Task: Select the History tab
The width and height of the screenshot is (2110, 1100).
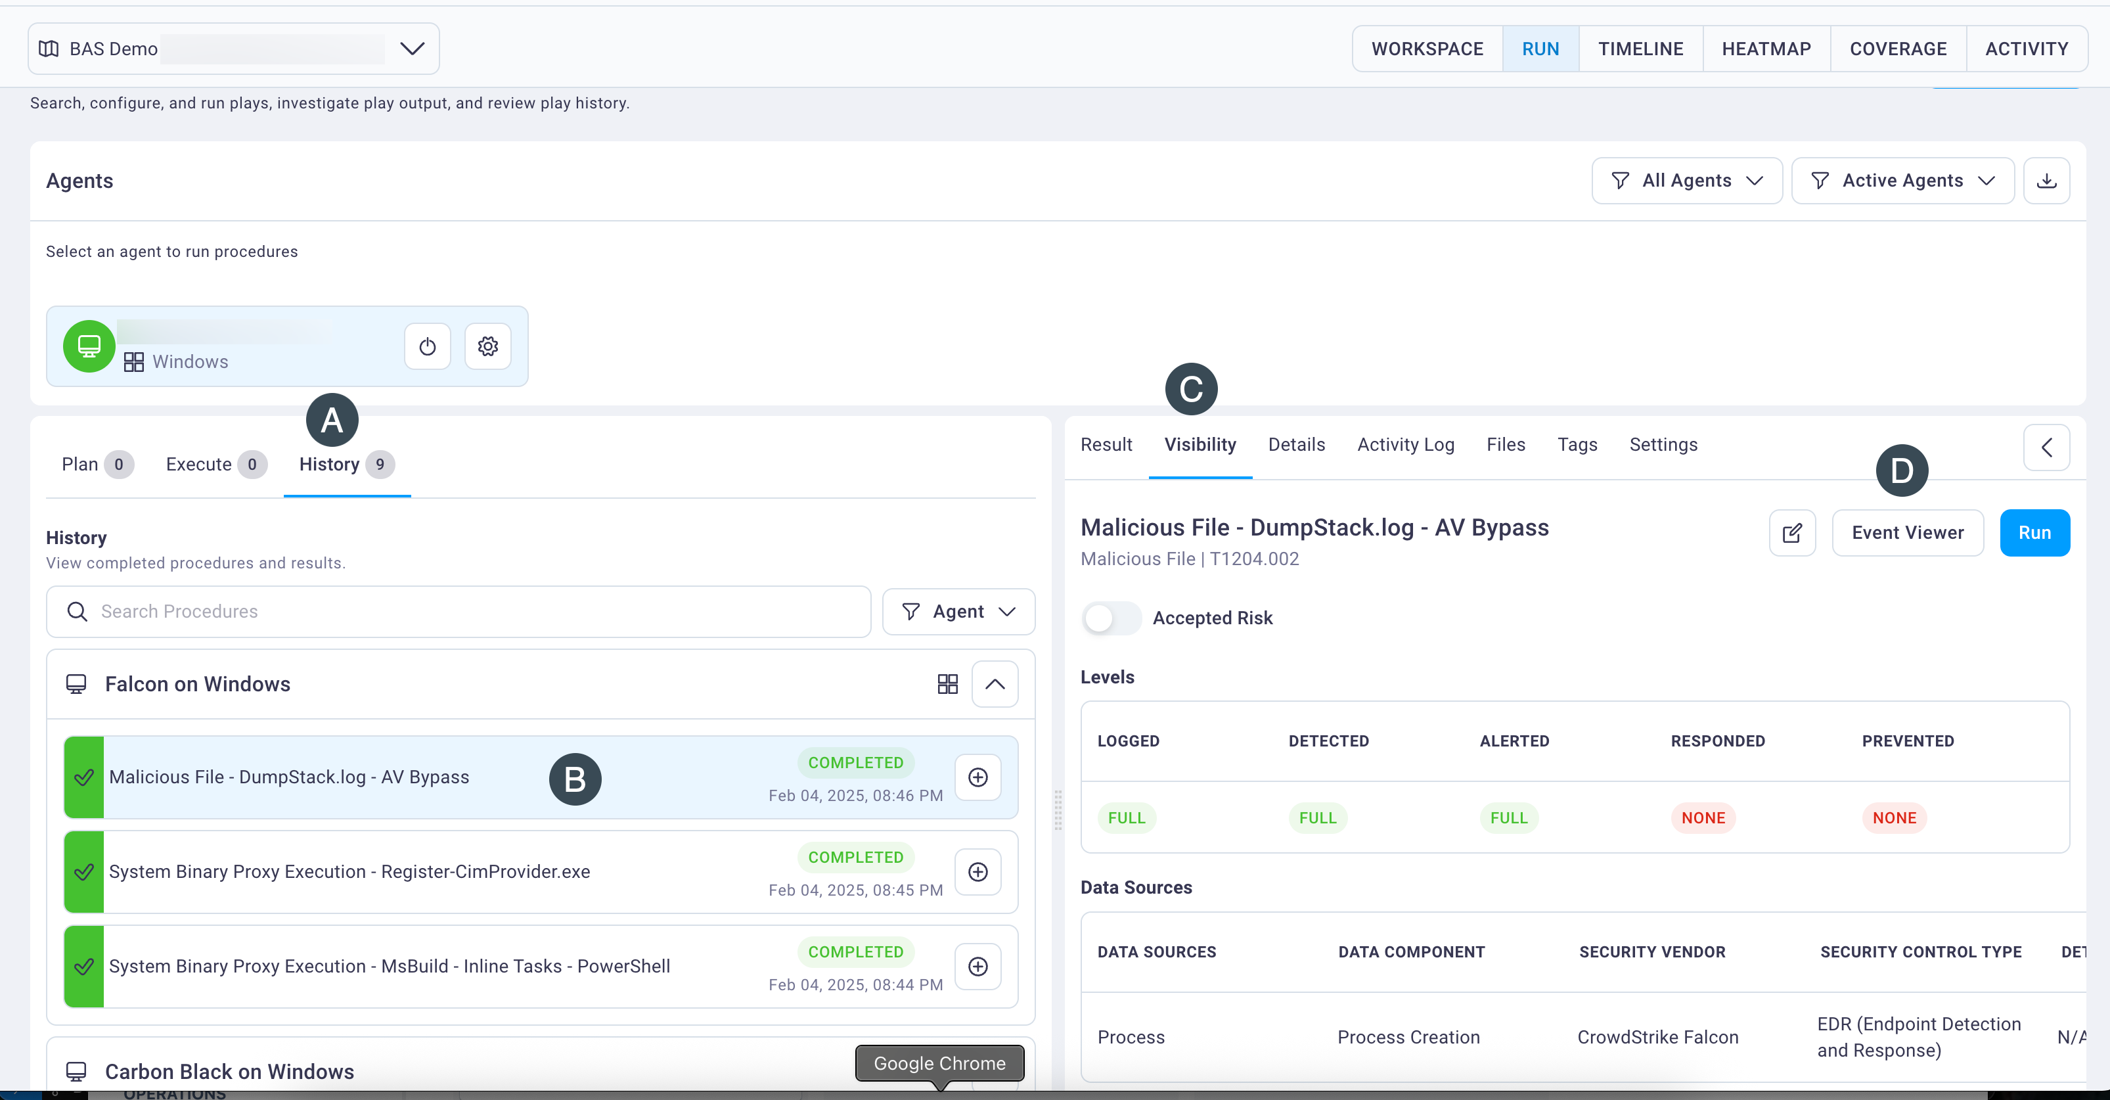Action: 346,465
